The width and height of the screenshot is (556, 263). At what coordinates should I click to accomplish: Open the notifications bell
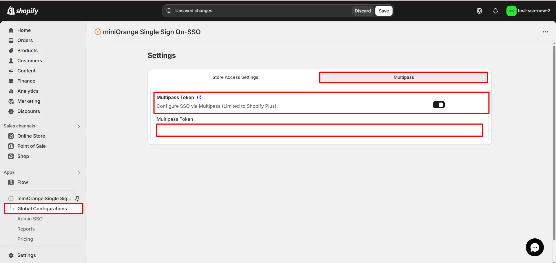tap(495, 11)
